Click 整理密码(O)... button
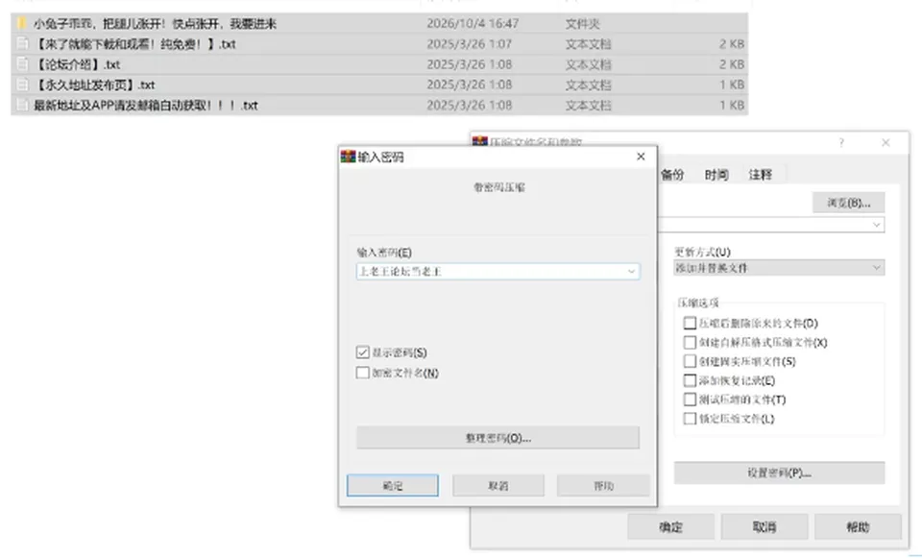This screenshot has width=922, height=558. point(498,437)
